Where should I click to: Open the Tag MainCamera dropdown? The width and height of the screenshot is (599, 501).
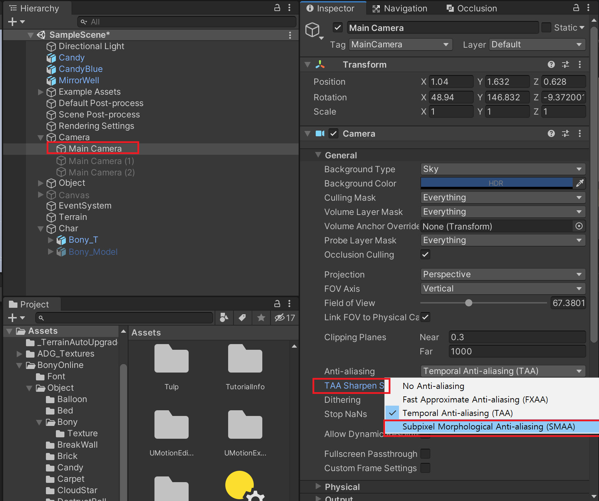(x=400, y=44)
